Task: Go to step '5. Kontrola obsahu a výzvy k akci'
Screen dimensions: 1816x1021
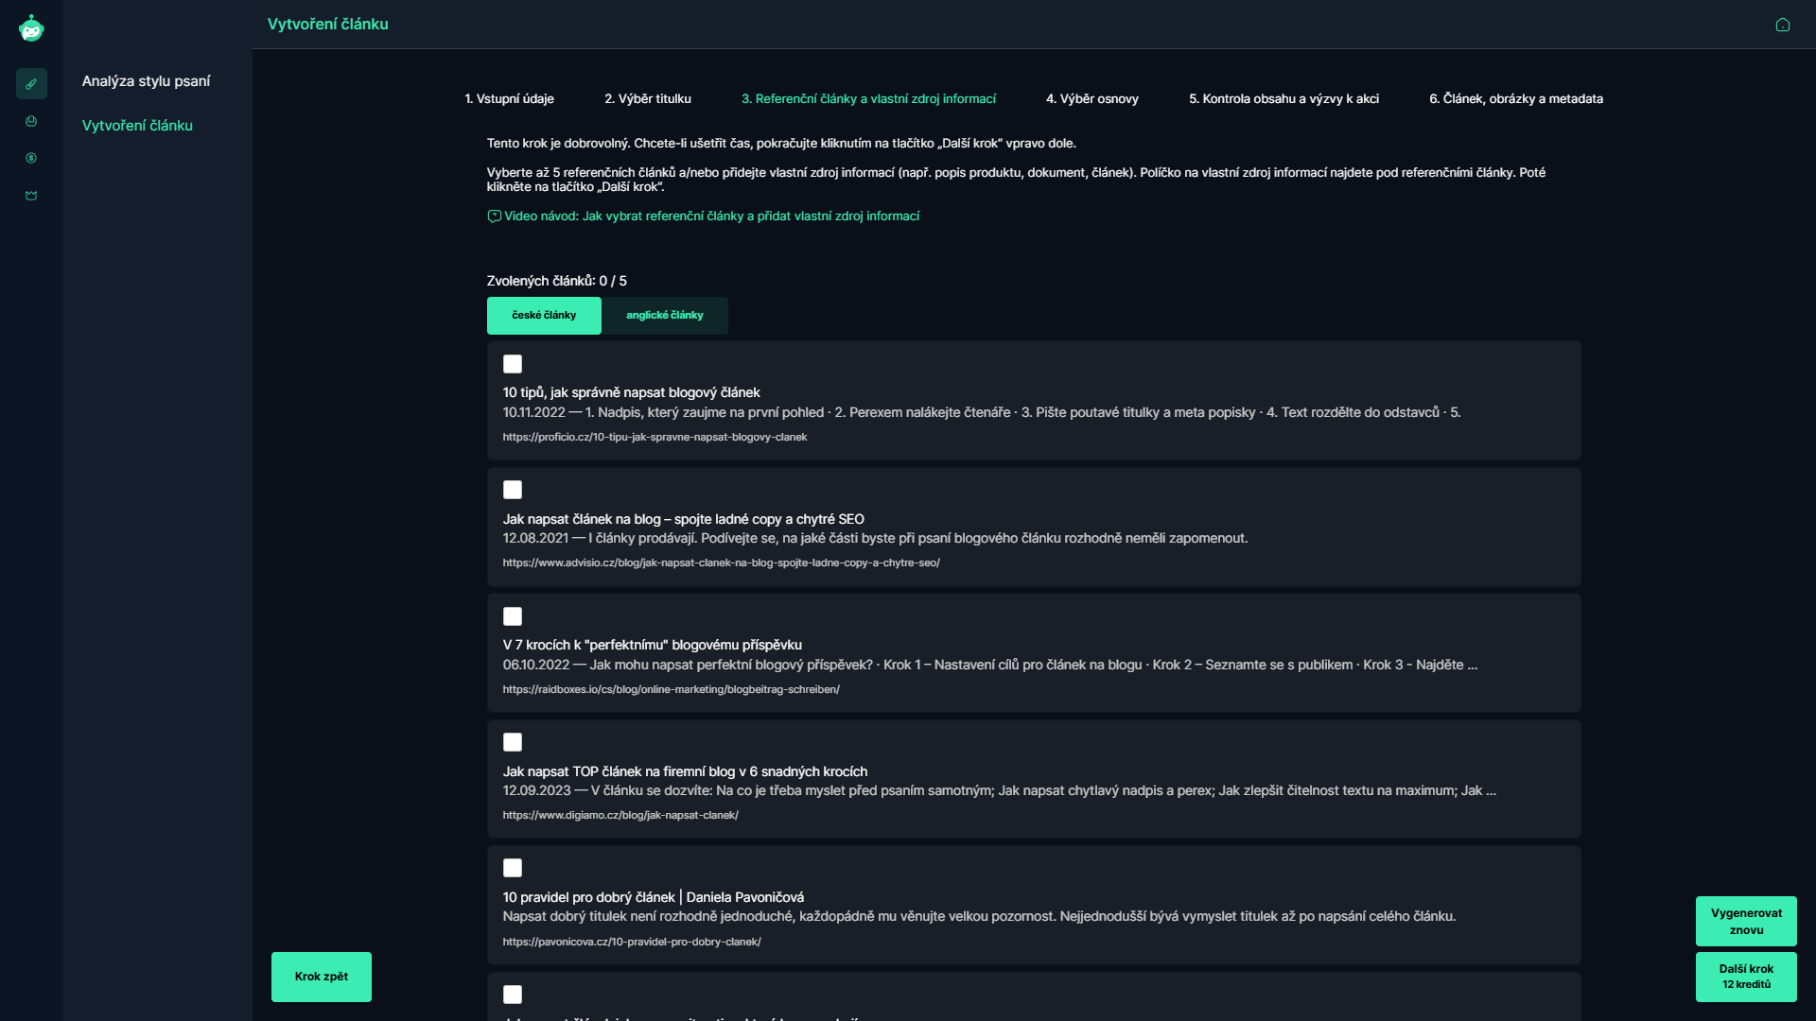Action: click(x=1283, y=99)
